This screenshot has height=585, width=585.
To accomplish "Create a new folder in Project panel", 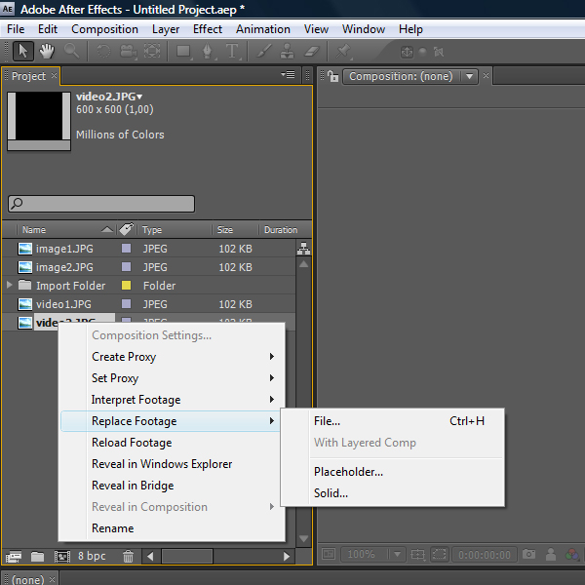I will (x=37, y=557).
